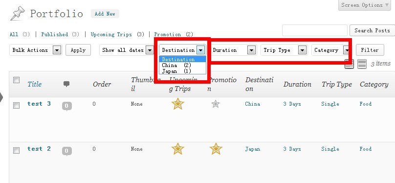The width and height of the screenshot is (395, 183).
Task: Show Published posts filter link
Action: coord(55,34)
